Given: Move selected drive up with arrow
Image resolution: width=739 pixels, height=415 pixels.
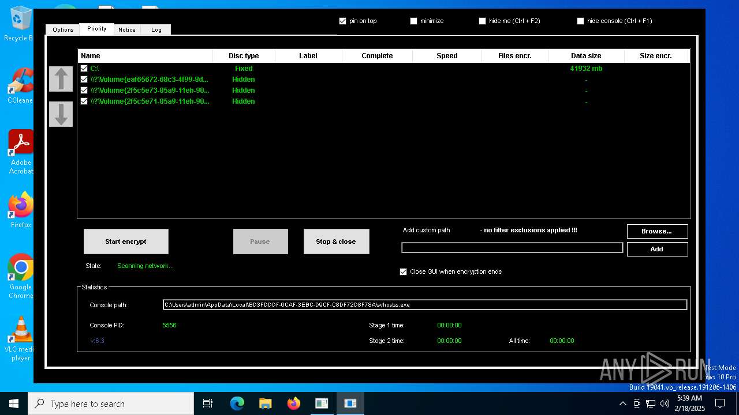Looking at the screenshot, I should [61, 79].
